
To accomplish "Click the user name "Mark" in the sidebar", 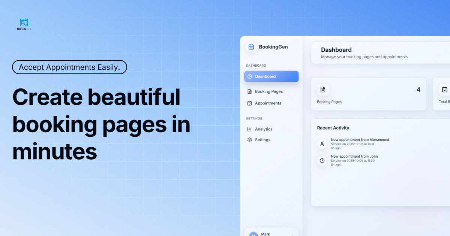I will coord(265,234).
